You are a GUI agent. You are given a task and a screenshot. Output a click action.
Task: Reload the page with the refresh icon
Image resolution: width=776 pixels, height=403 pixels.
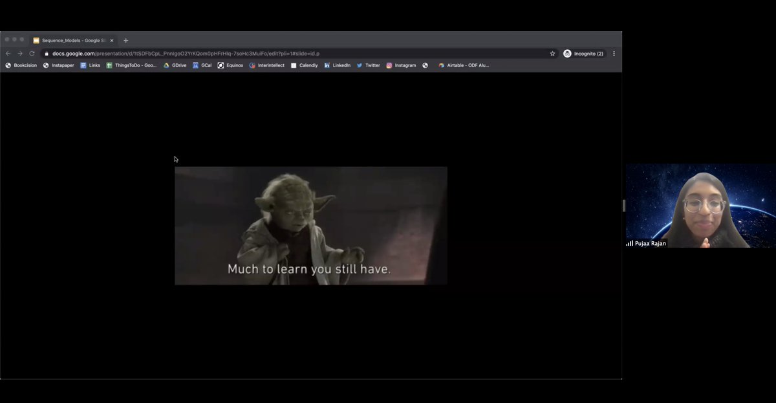pos(32,54)
